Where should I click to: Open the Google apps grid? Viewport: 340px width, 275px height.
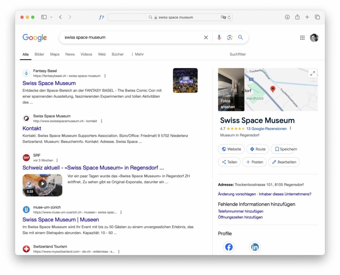[x=302, y=38]
